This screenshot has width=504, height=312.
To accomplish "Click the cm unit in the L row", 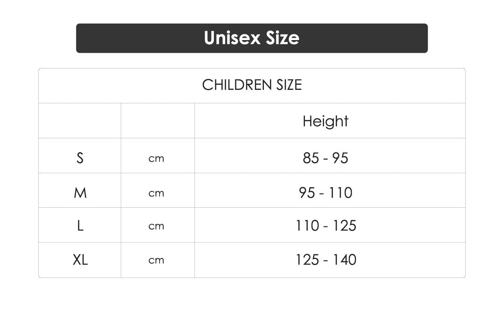I will 156,226.
